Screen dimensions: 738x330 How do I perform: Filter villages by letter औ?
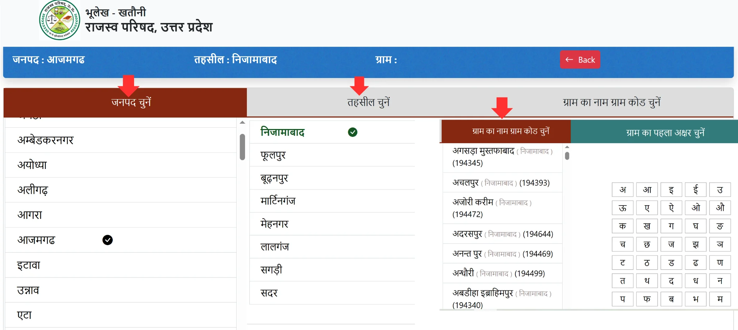tap(720, 208)
